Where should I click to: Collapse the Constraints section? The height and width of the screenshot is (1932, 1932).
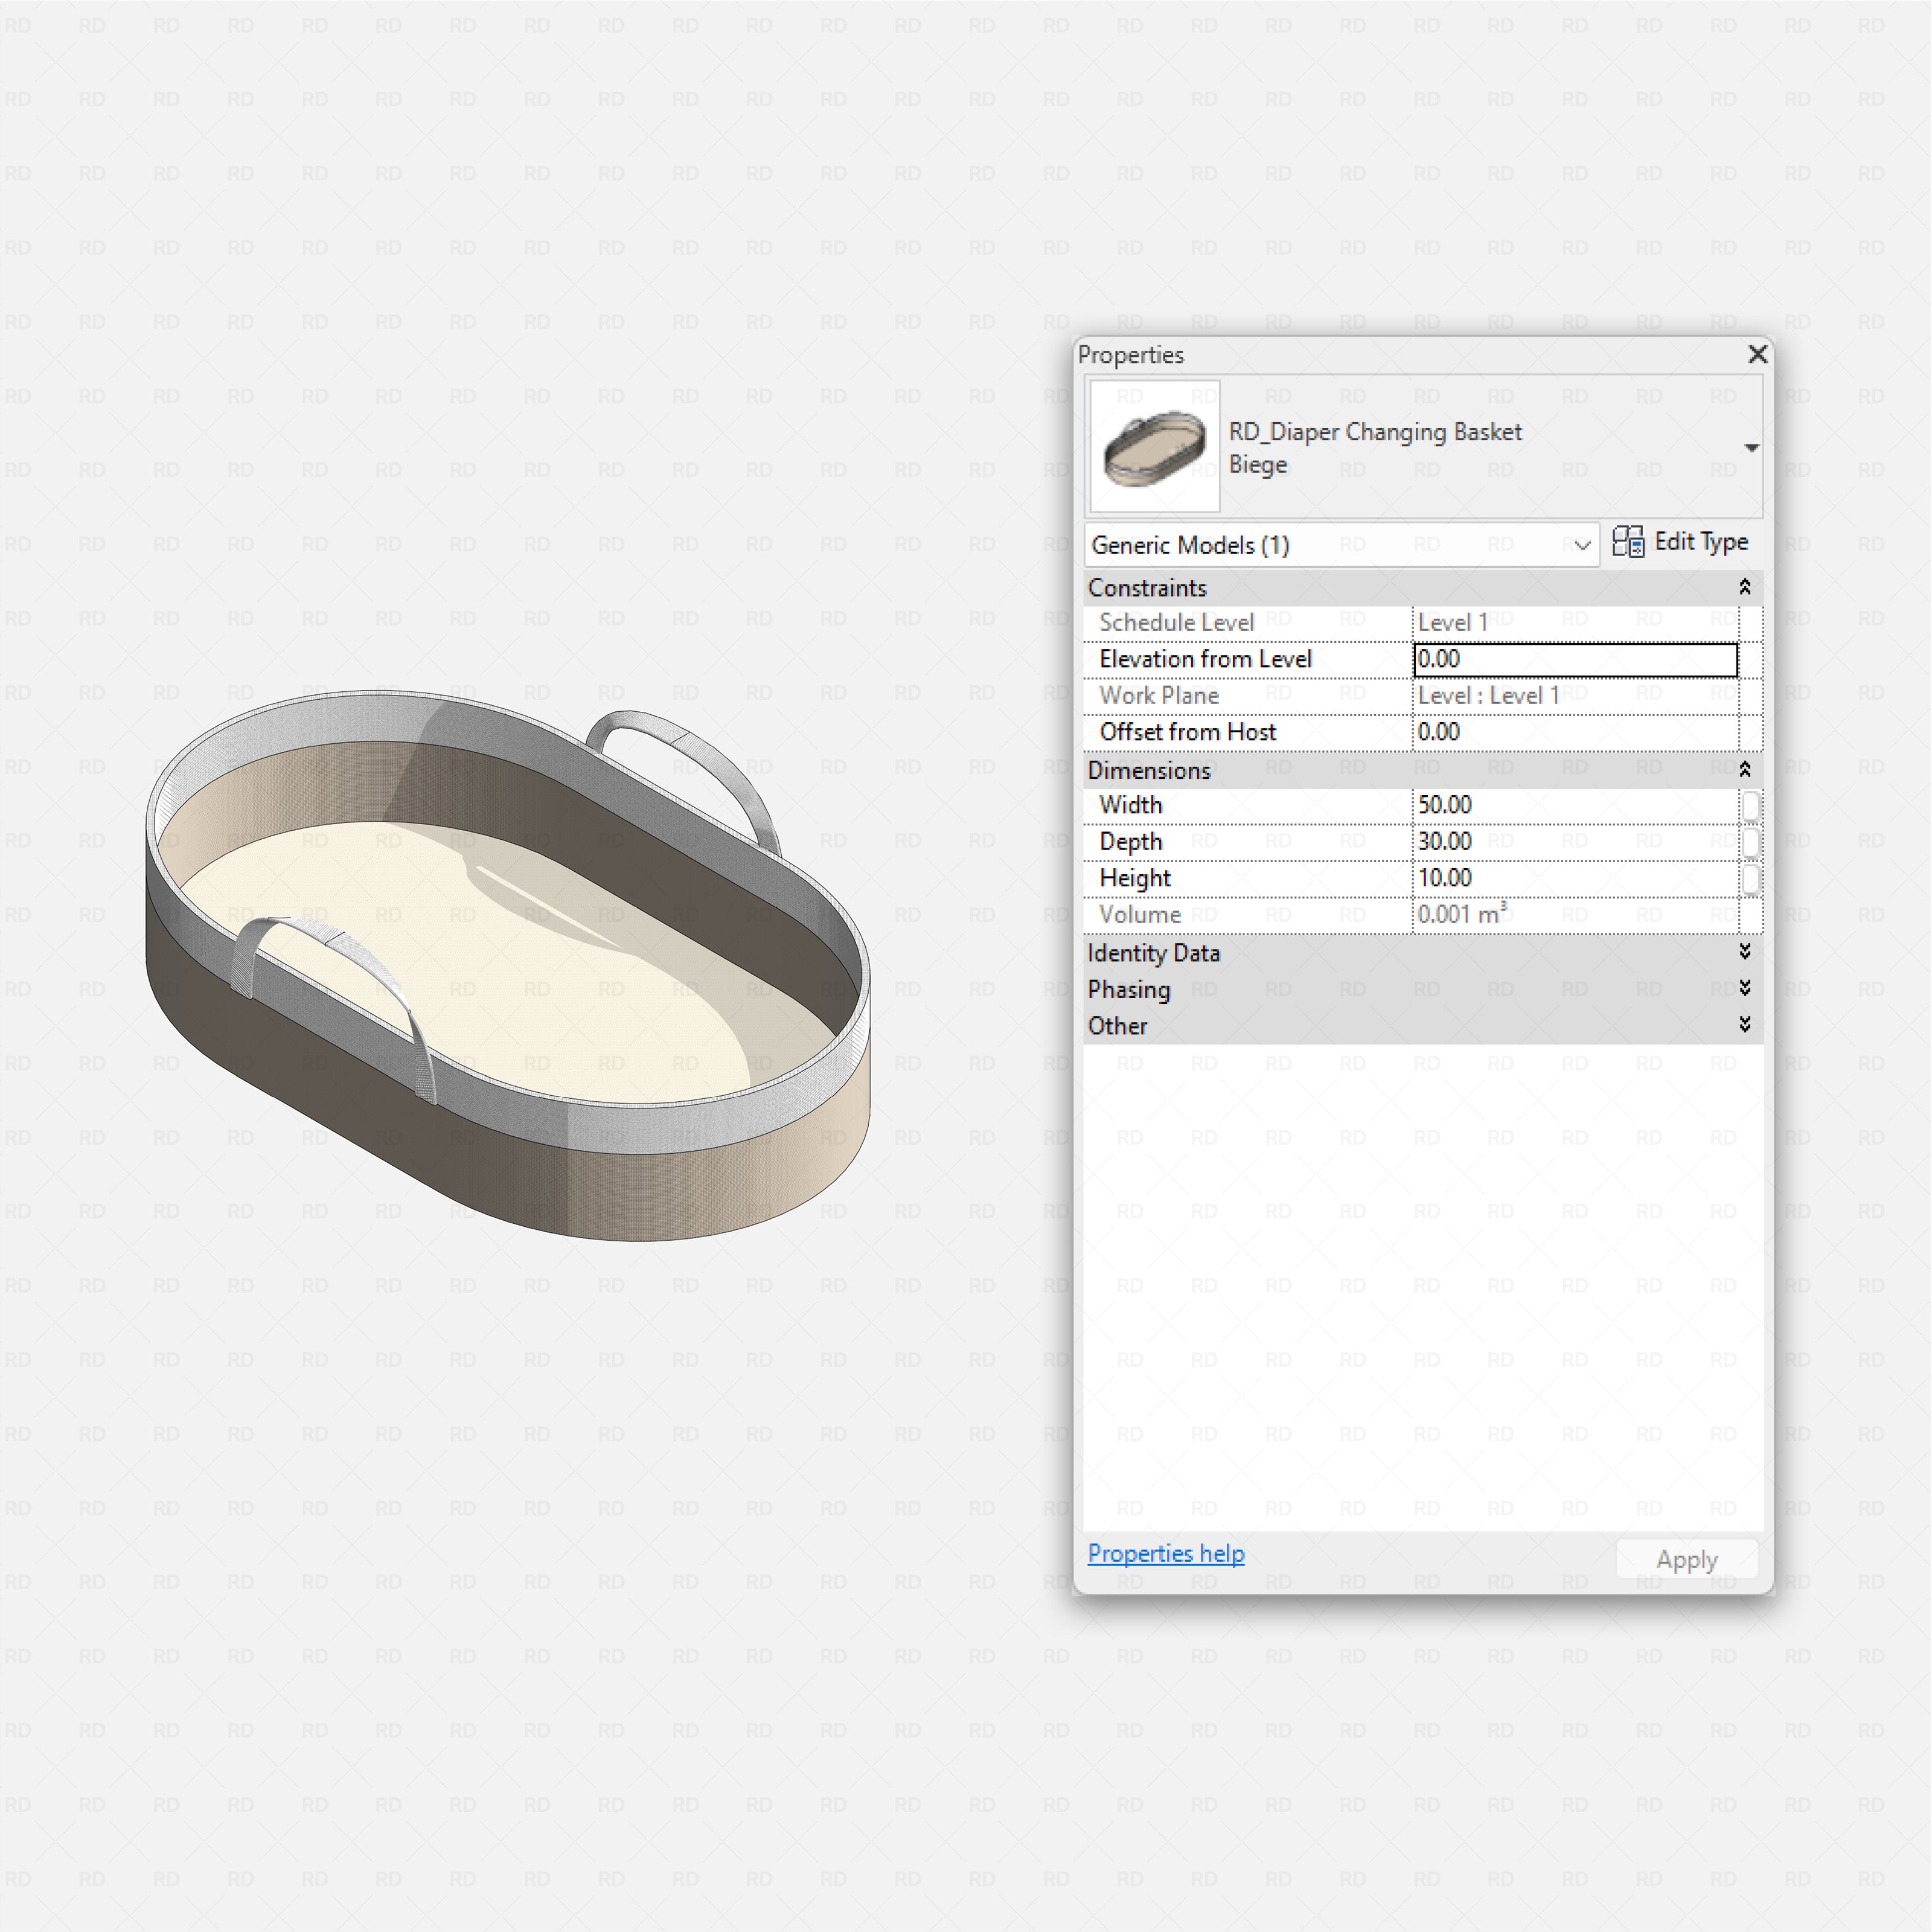tap(1744, 587)
